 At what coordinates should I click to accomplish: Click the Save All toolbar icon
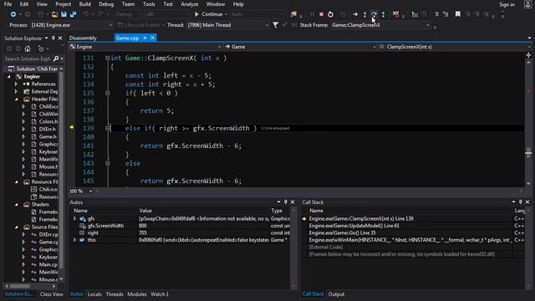pyautogui.click(x=73, y=14)
